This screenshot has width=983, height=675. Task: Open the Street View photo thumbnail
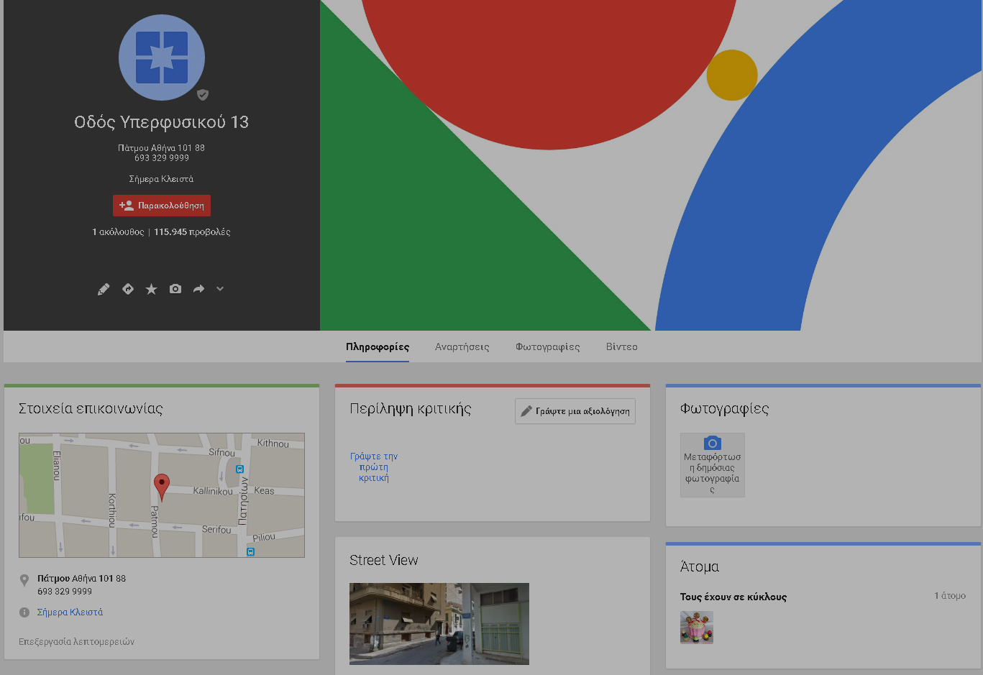click(x=439, y=624)
